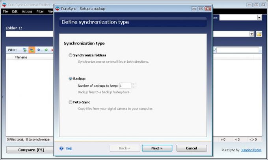Maximize the Setup a backup dialog
The image size is (268, 160).
pos(201,9)
